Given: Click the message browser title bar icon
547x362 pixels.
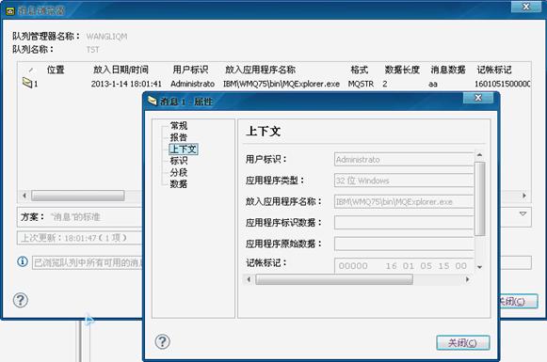Looking at the screenshot, I should 10,10.
